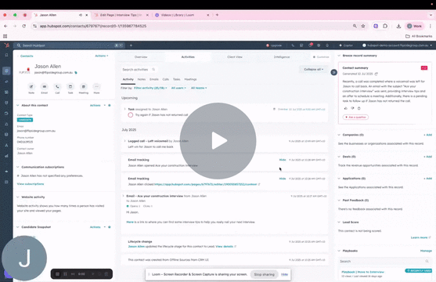This screenshot has height=282, width=436.
Task: Collapse the Website activity section
Action: 18,197
